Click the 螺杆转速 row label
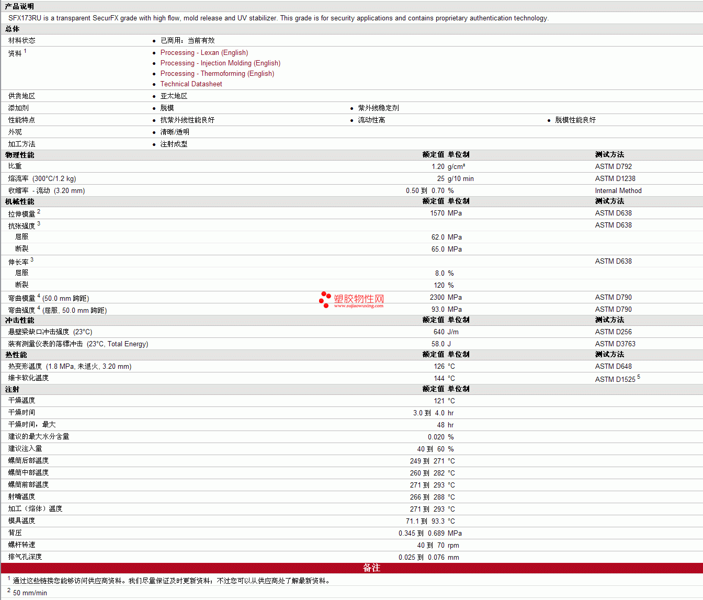Viewport: 703px width, 600px height. pos(22,546)
